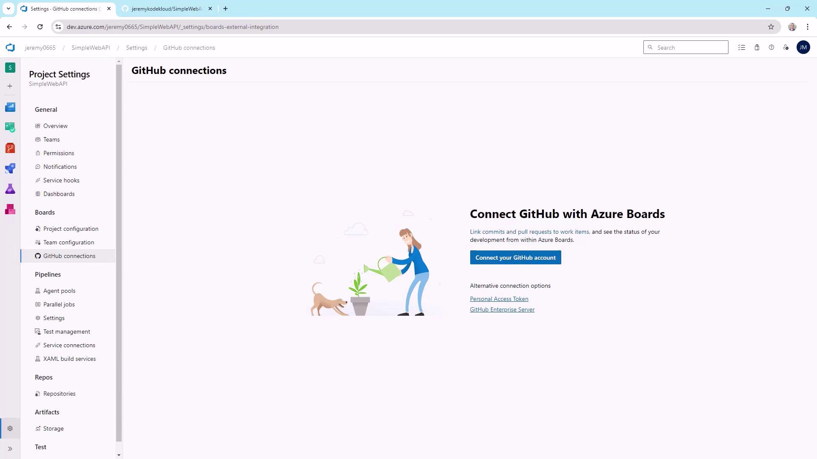Open Chrome three-dot menu

pos(808,27)
